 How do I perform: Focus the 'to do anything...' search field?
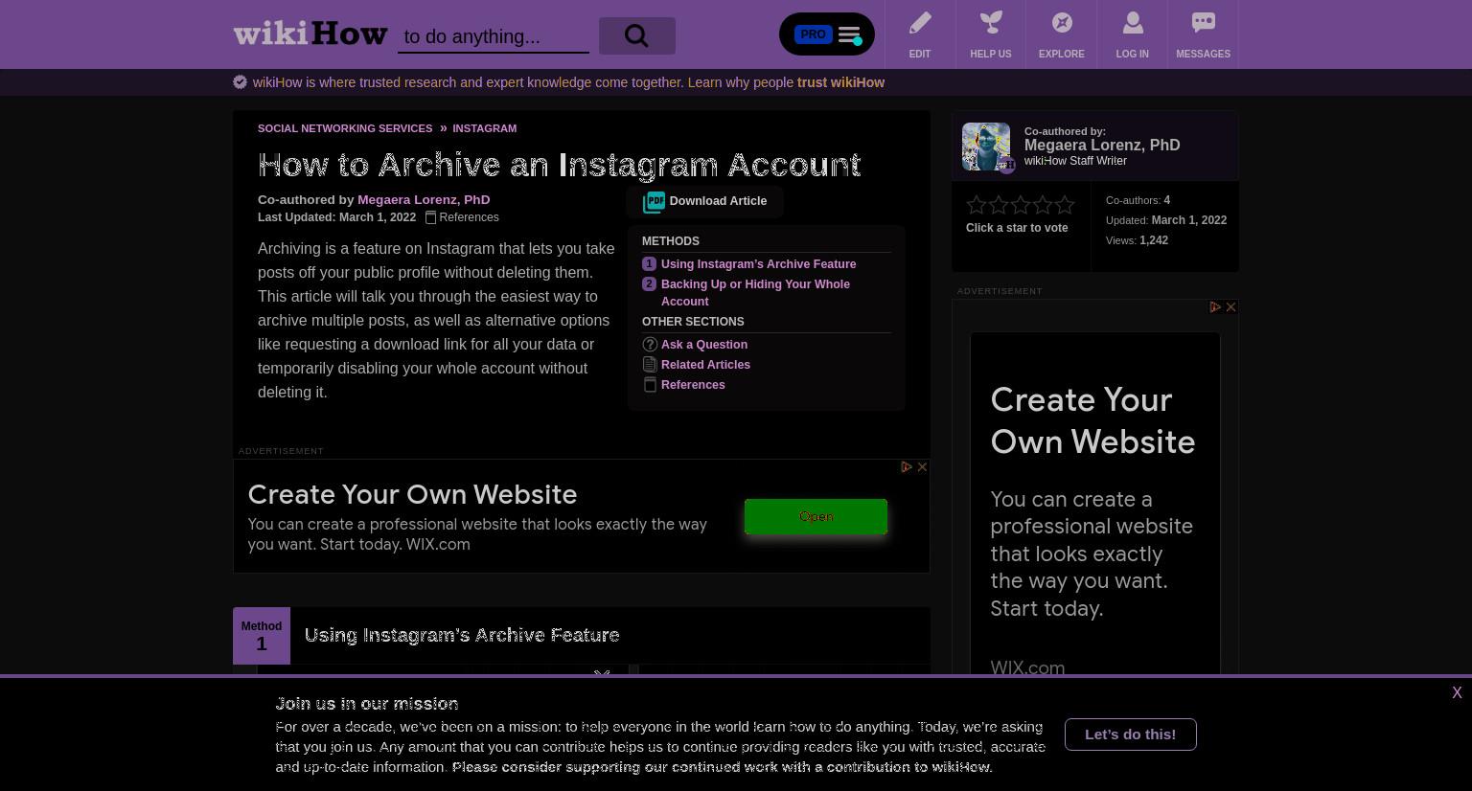(x=494, y=36)
